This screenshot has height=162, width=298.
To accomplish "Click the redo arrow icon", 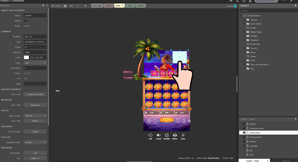I will [x=77, y=6].
